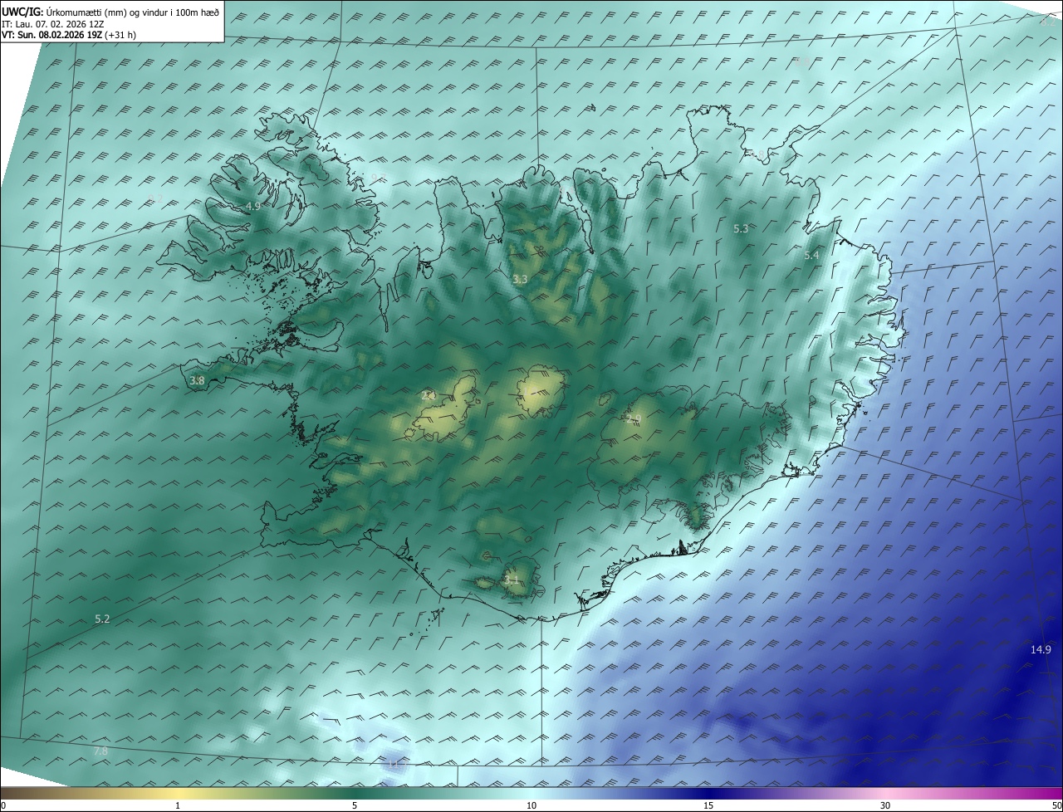Image resolution: width=1063 pixels, height=812 pixels.
Task: Click the 3.1 value on the southern glacier
Action: click(x=512, y=580)
